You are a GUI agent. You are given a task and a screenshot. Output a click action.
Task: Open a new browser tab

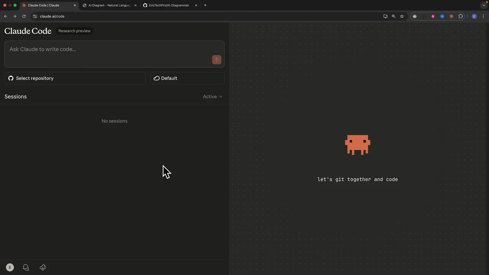click(x=205, y=5)
